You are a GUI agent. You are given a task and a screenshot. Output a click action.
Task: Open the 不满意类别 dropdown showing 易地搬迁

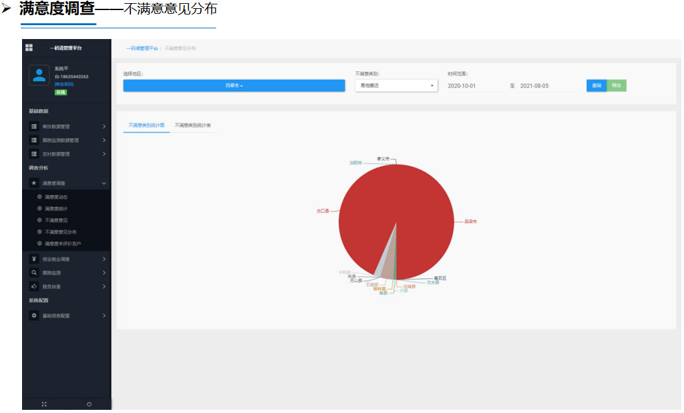click(396, 86)
